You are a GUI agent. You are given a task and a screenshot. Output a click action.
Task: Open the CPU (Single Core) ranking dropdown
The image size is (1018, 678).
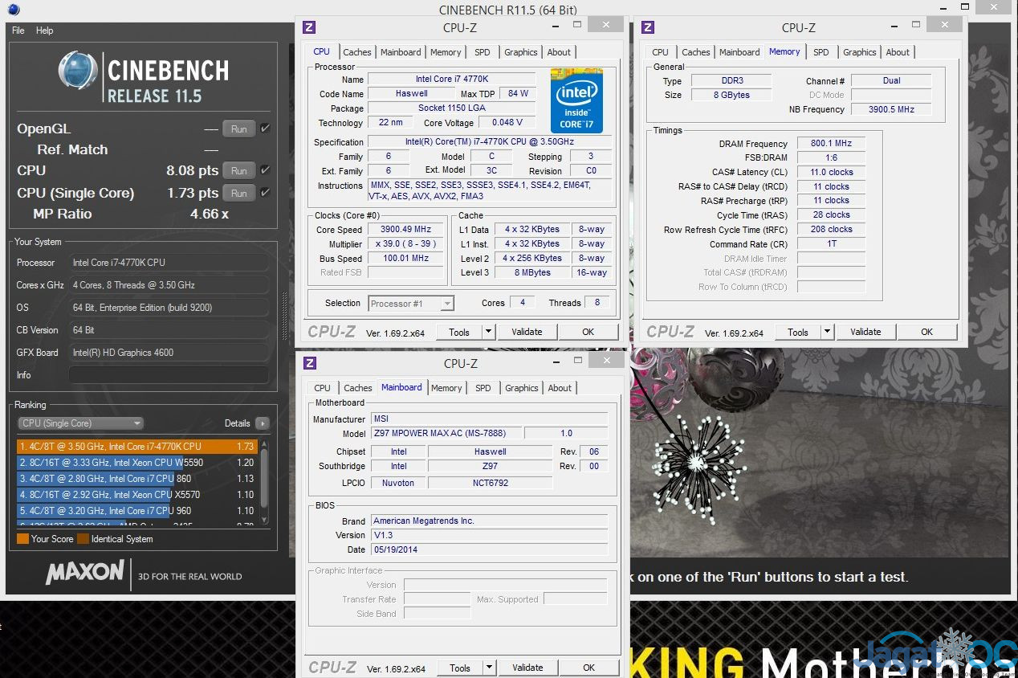(80, 423)
